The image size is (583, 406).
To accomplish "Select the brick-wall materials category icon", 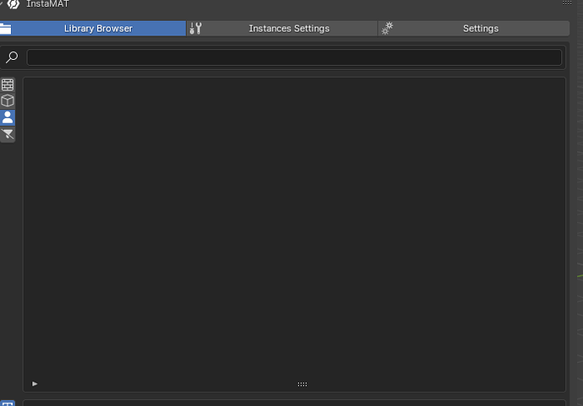I will point(8,84).
